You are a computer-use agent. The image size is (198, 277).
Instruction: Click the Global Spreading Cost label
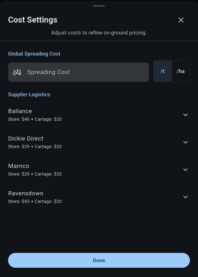[x=34, y=54]
